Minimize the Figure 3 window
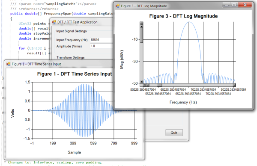The width and height of the screenshot is (257, 166). point(226,5)
